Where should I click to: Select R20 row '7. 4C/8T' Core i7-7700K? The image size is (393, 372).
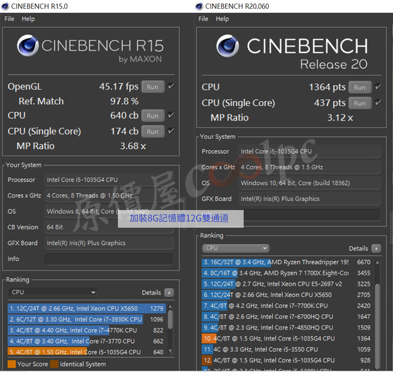click(x=287, y=306)
